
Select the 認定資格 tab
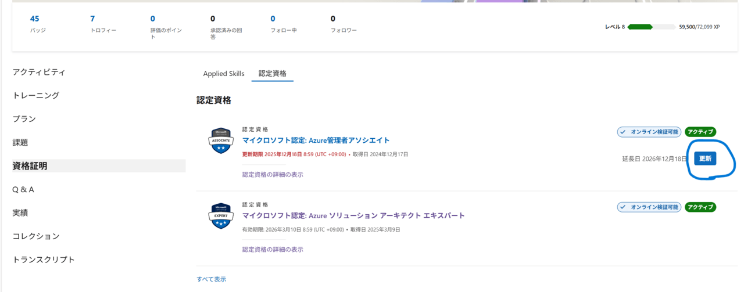(273, 74)
